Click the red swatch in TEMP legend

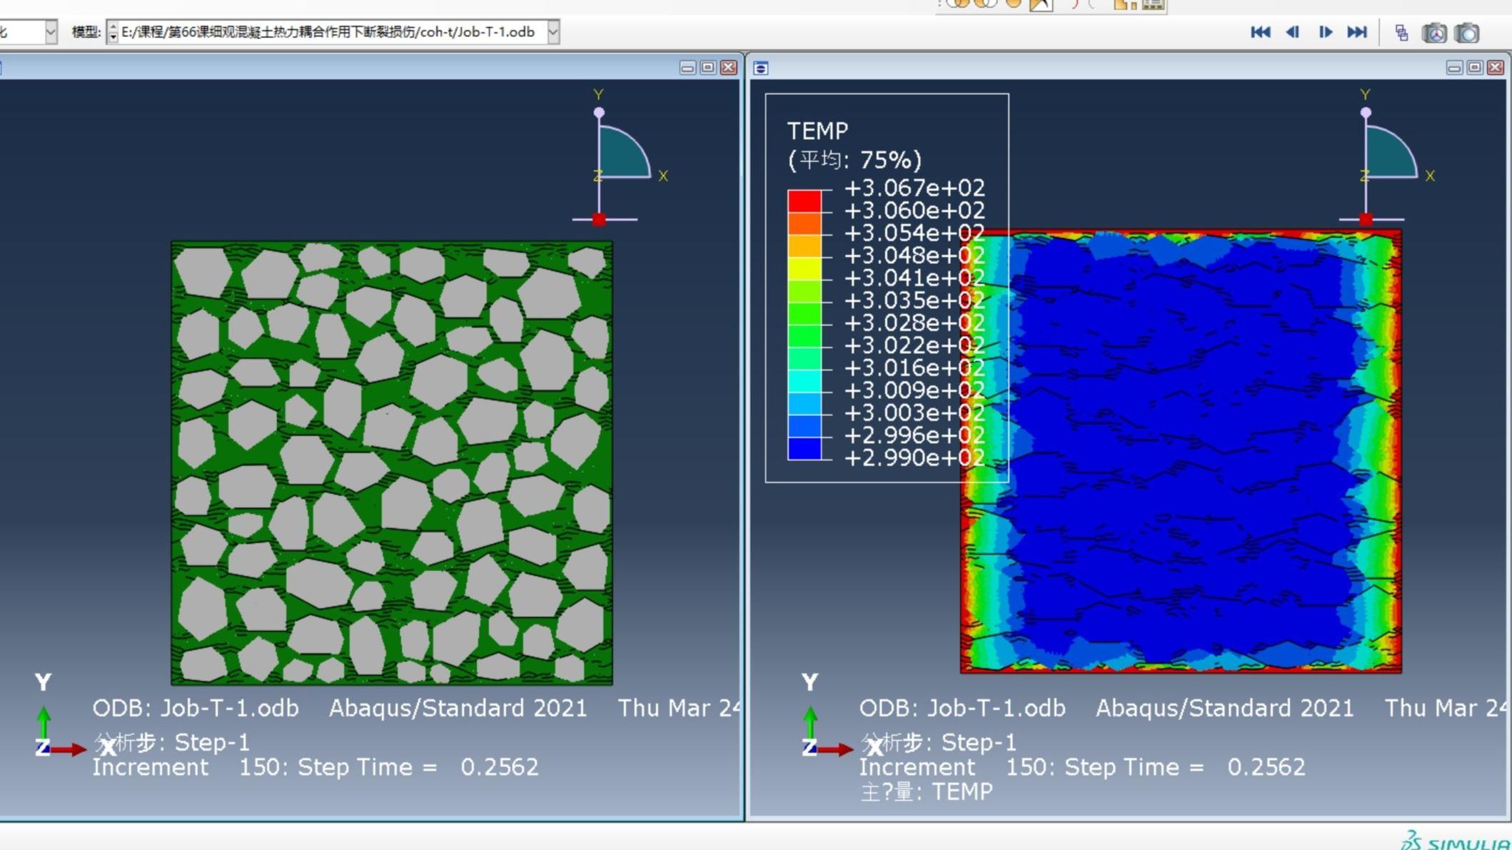(x=805, y=201)
